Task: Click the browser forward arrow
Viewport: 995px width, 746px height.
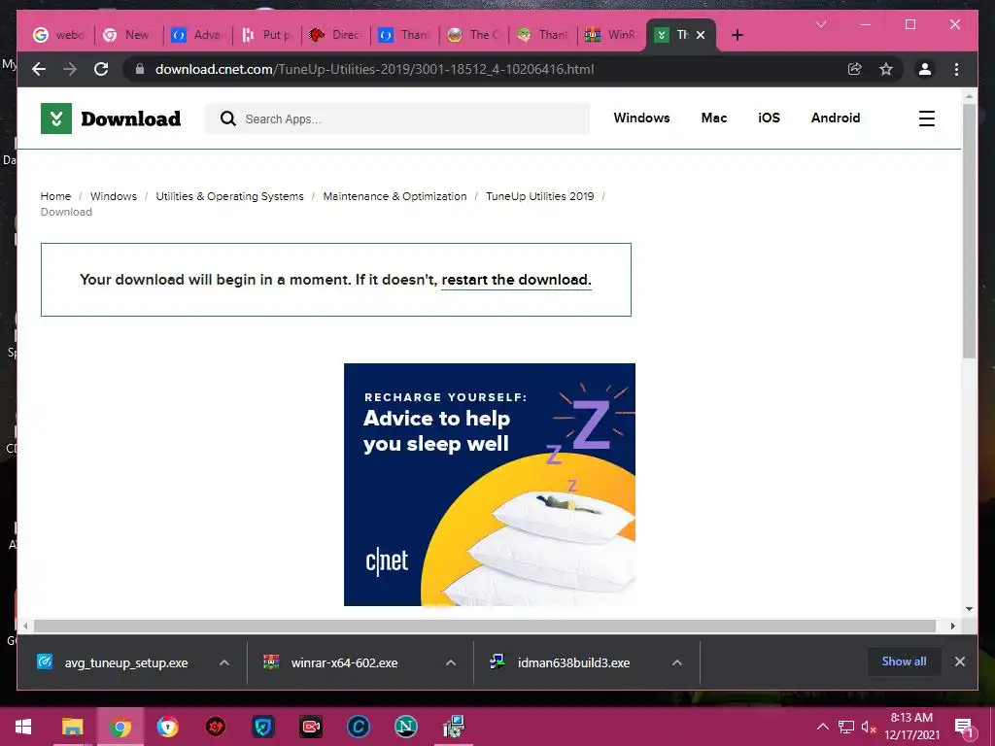Action: (x=70, y=69)
